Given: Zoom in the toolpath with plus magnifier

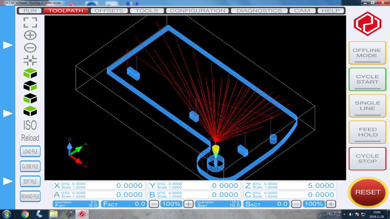Looking at the screenshot, I should [30, 35].
